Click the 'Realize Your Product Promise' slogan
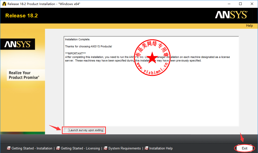The width and height of the screenshot is (258, 153). [24, 75]
